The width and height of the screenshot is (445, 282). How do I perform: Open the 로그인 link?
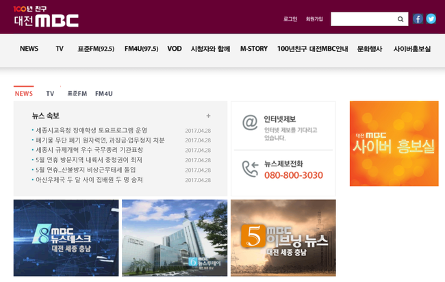tap(290, 19)
